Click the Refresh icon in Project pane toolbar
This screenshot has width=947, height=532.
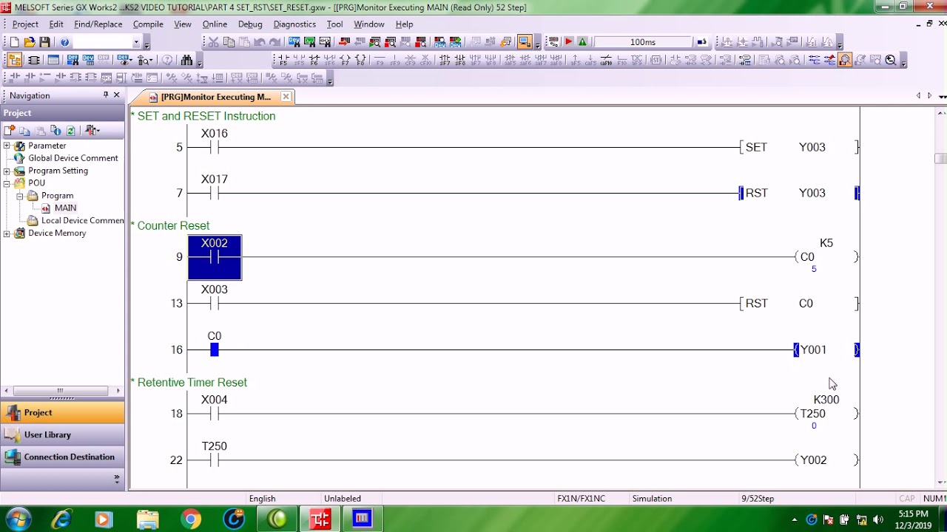tap(70, 130)
